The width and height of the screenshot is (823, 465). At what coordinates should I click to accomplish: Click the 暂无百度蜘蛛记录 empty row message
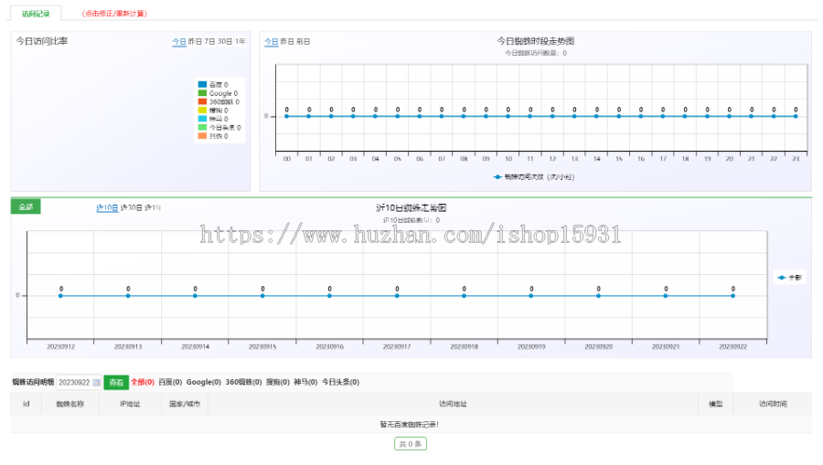410,424
